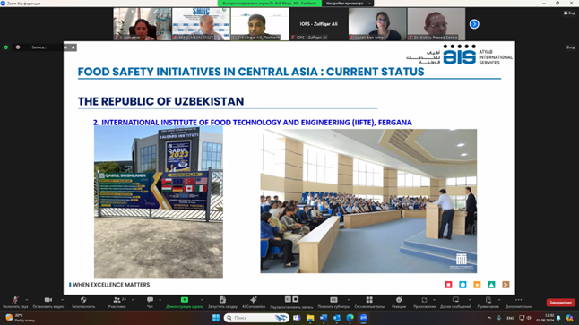579x325 pixels.
Task: Open Microsoft Teams from taskbar
Action: [x=297, y=318]
